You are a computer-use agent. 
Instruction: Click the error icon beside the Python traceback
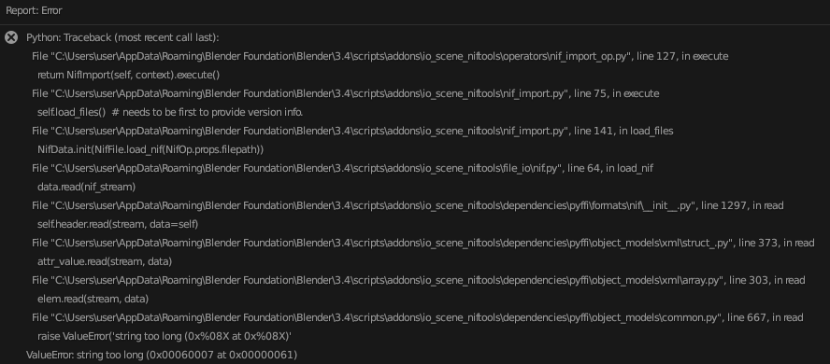coord(11,37)
